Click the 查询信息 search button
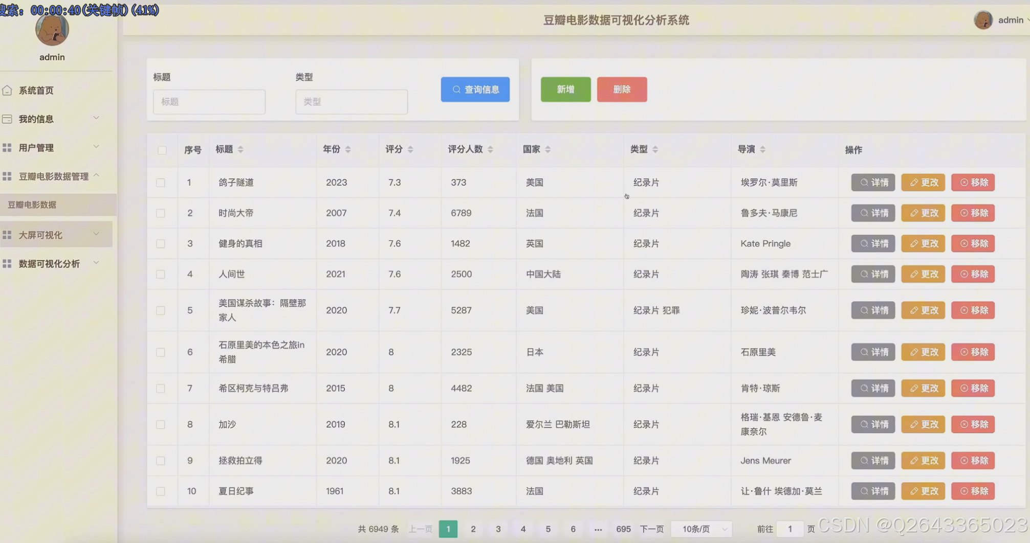Image resolution: width=1030 pixels, height=543 pixels. (475, 89)
